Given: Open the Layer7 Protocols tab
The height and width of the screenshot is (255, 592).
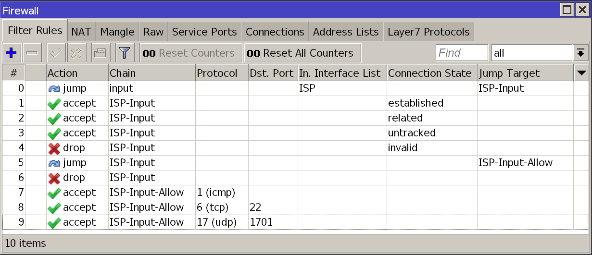Looking at the screenshot, I should (428, 32).
